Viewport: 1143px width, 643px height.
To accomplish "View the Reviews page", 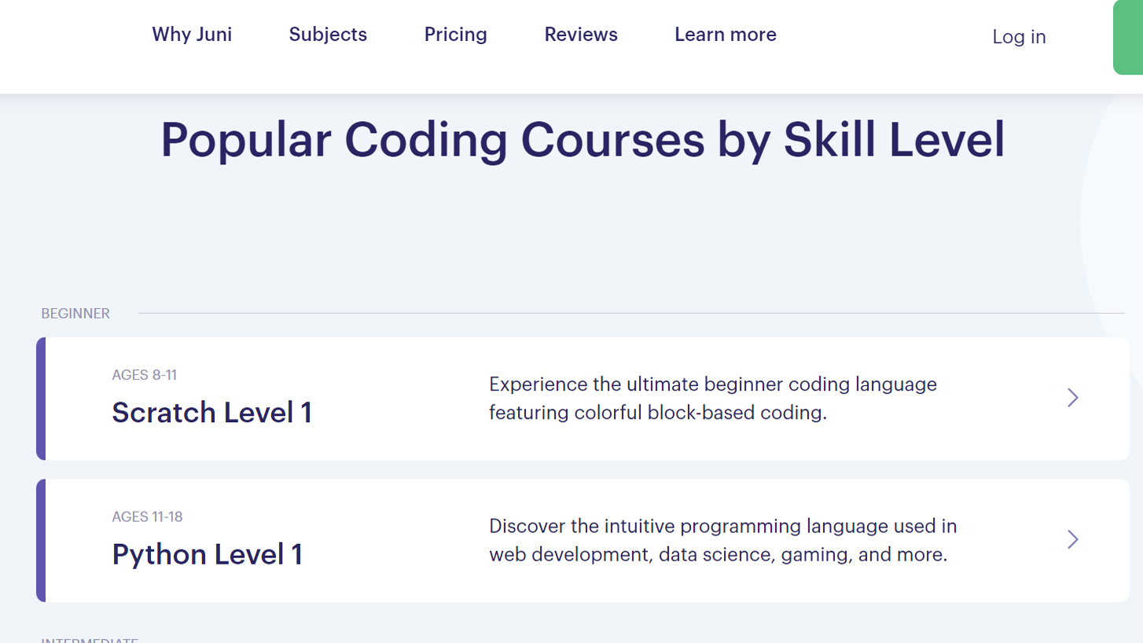I will (581, 35).
